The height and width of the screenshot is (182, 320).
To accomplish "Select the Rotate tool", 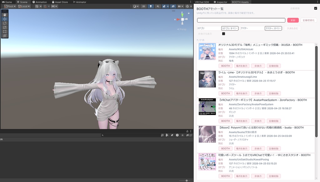I will click(x=5, y=23).
